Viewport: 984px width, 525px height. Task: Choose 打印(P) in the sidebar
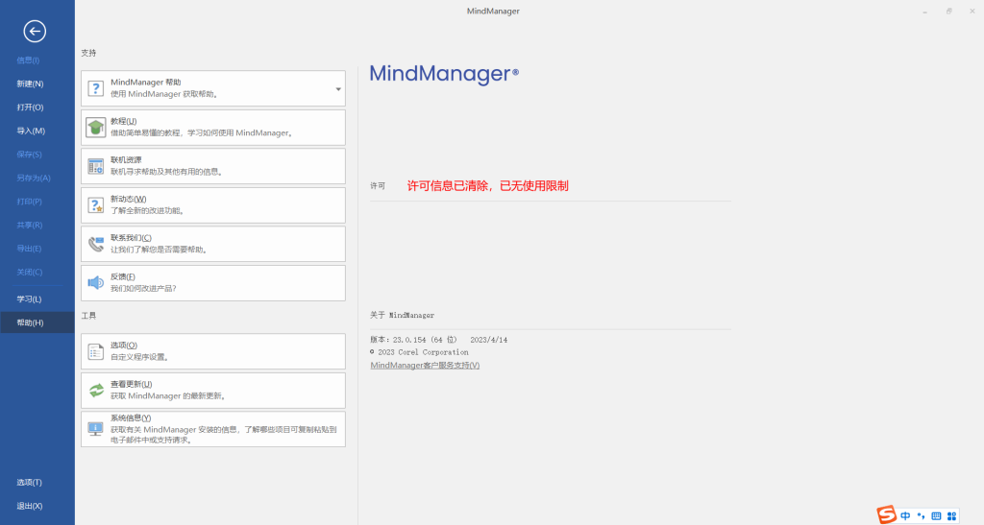(30, 202)
